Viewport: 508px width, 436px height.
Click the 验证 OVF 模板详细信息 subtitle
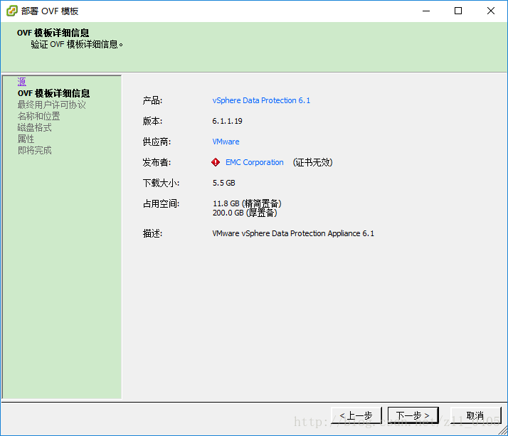tap(77, 44)
